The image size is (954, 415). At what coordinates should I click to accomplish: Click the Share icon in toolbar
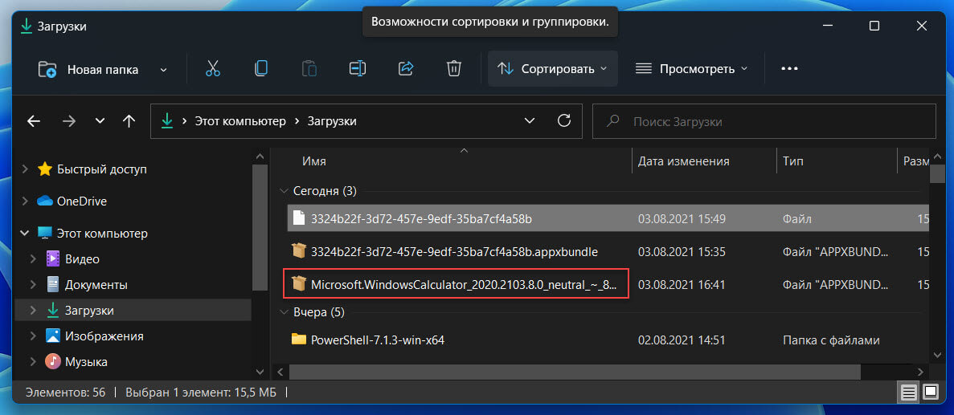click(406, 69)
